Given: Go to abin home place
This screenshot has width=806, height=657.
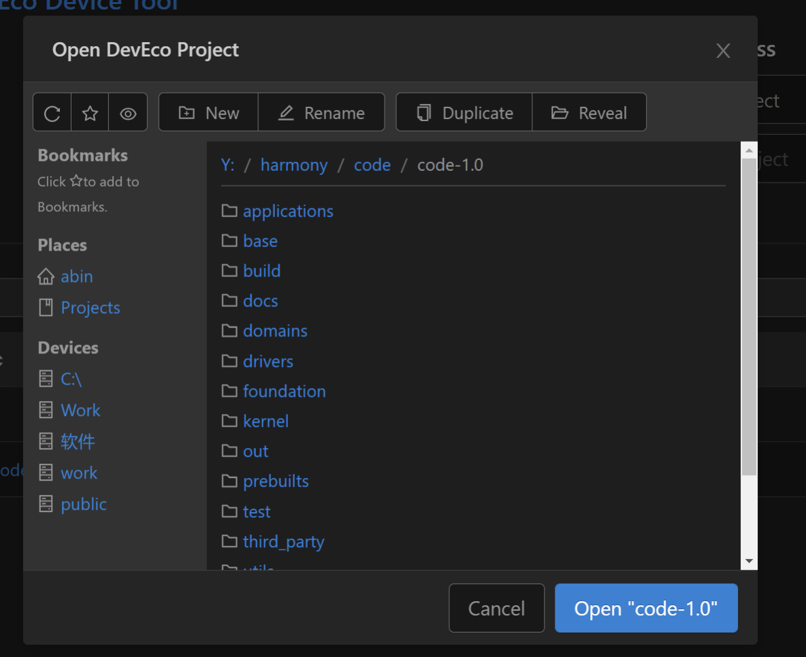Looking at the screenshot, I should point(76,276).
